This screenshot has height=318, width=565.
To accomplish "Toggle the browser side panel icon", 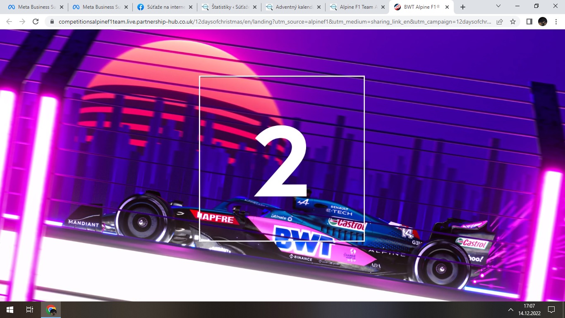I will (x=529, y=22).
